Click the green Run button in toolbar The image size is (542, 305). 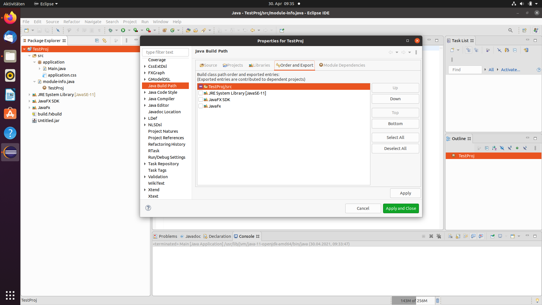123,30
